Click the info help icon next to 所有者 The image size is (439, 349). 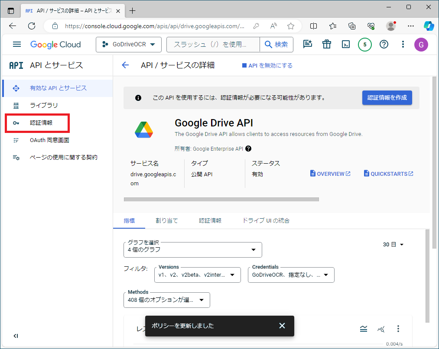(248, 149)
